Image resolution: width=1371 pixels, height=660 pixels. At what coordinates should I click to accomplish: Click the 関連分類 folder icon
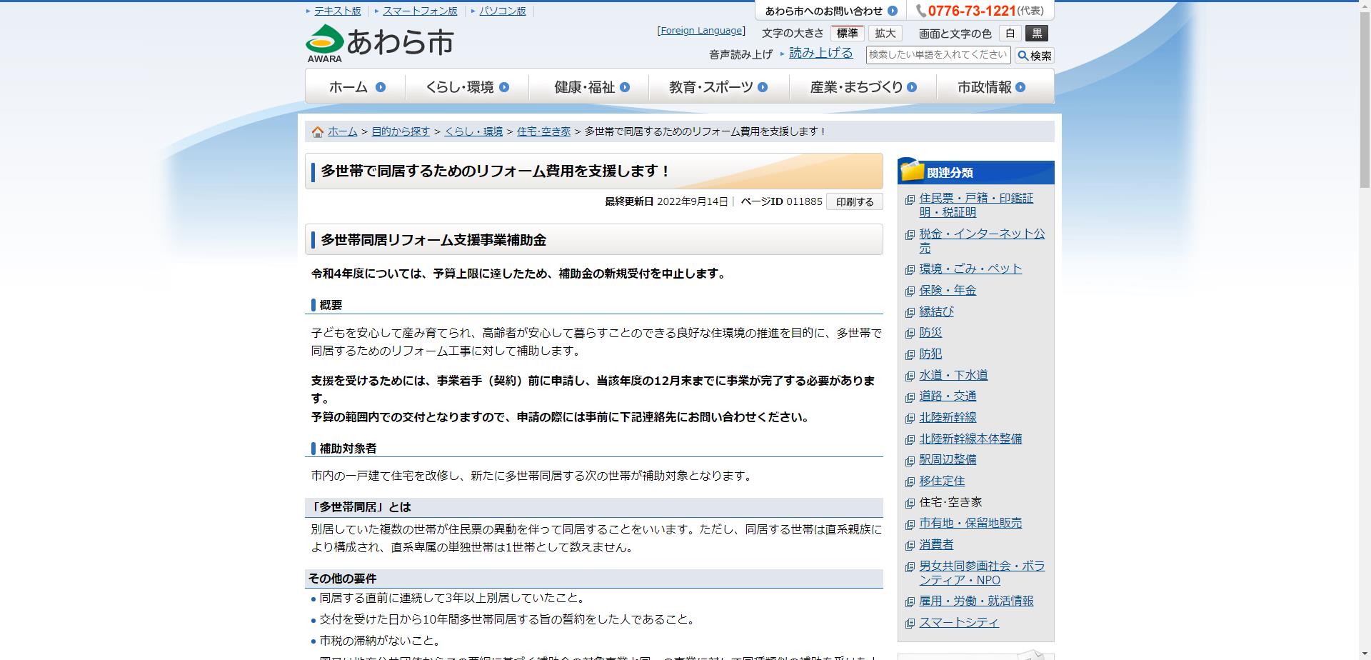pos(913,171)
